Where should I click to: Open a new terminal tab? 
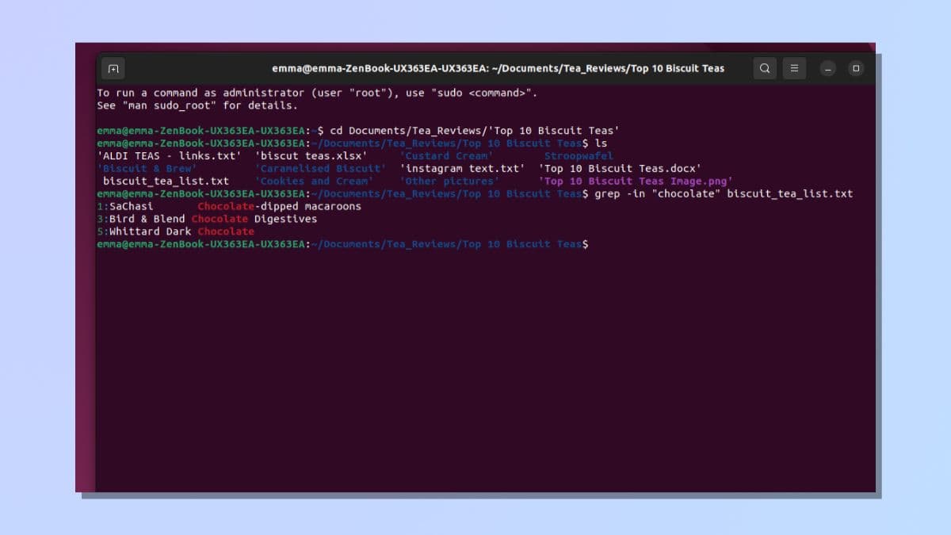click(113, 68)
